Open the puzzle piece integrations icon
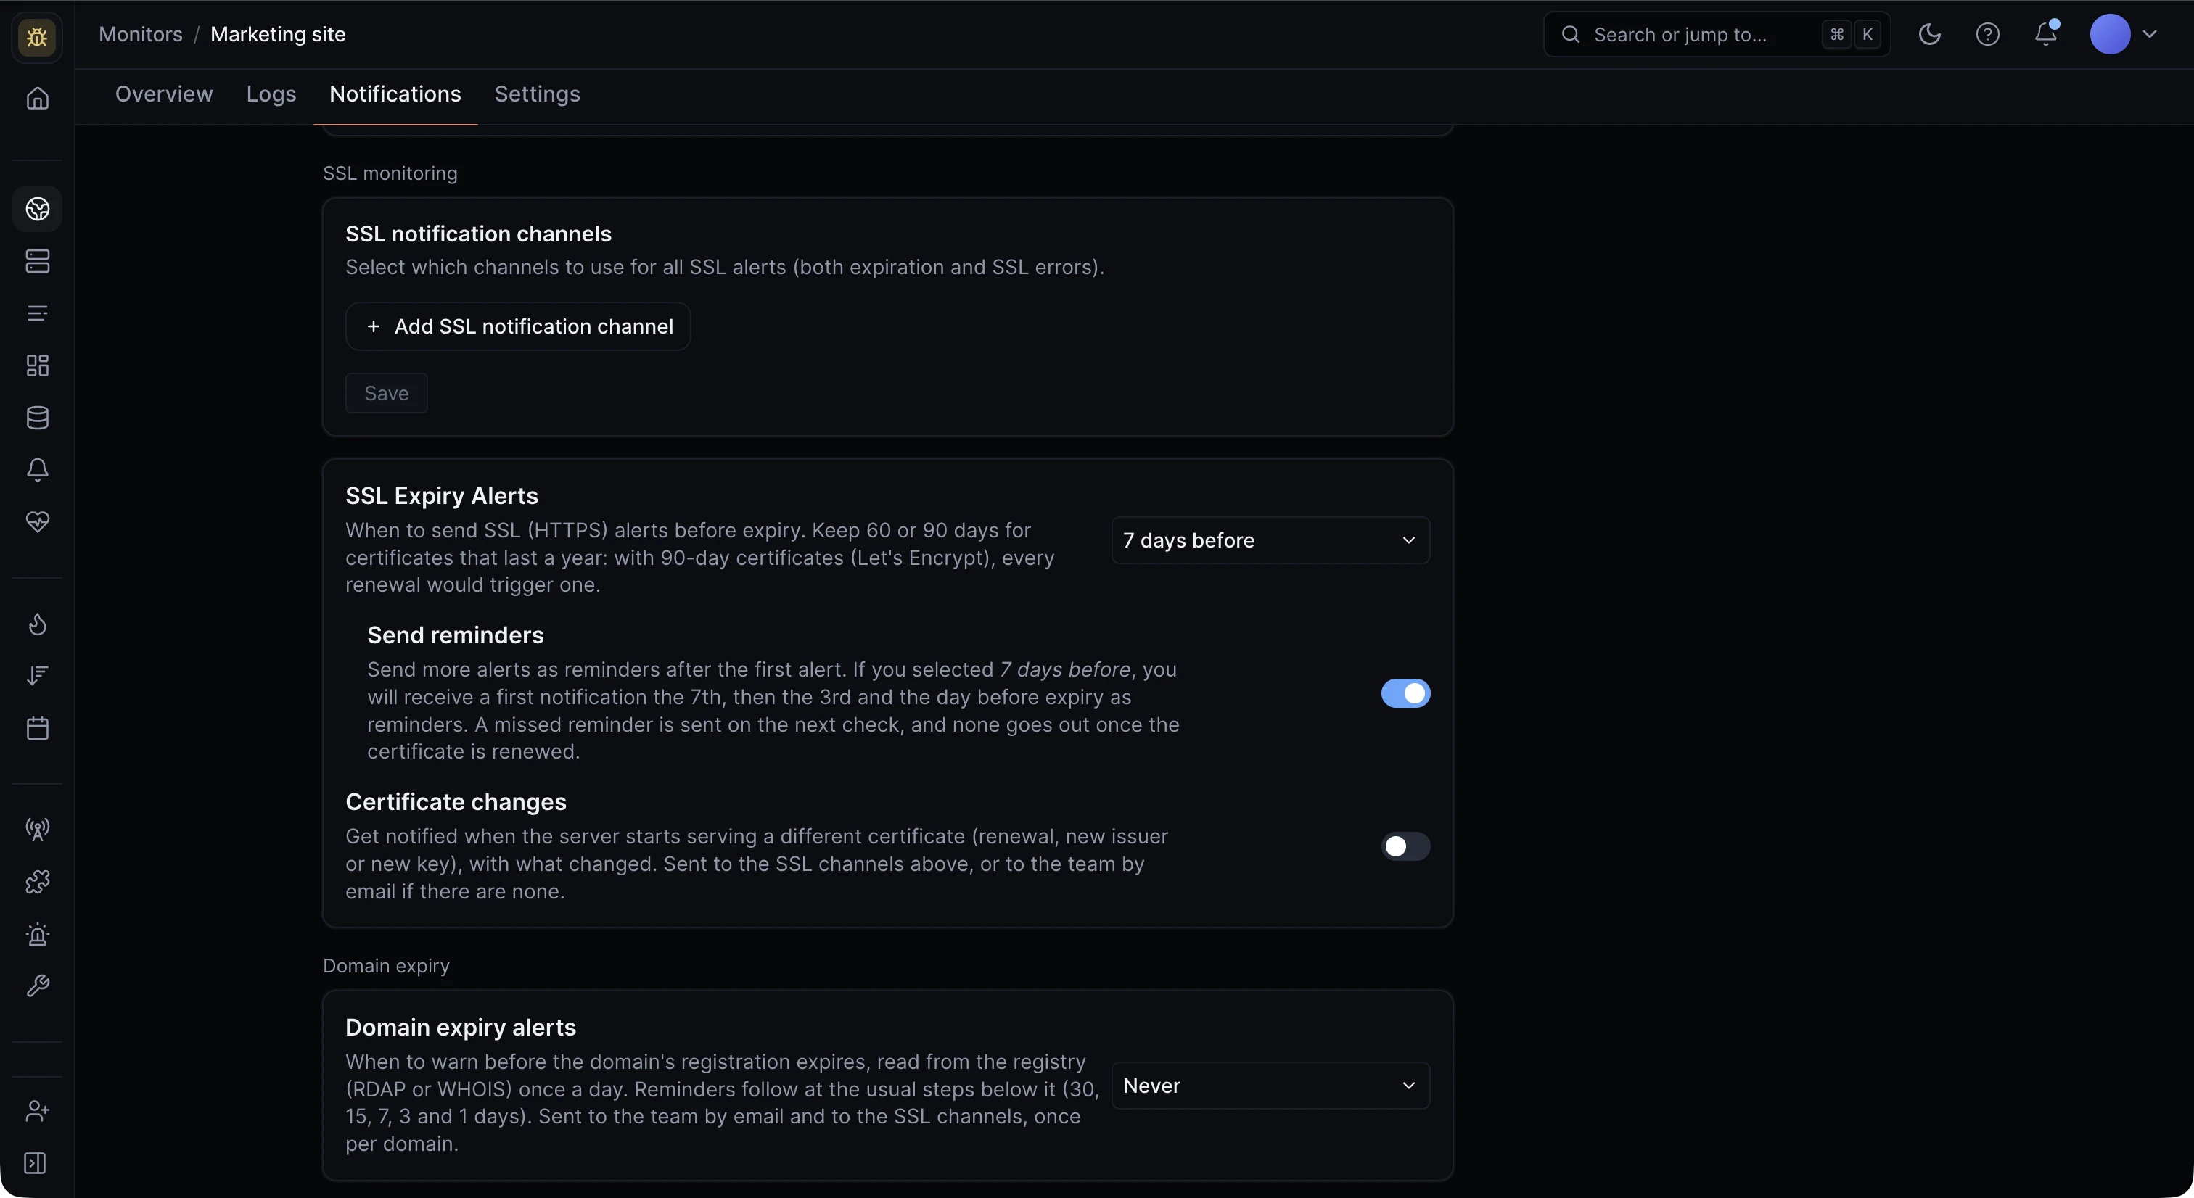The image size is (2194, 1198). click(x=38, y=881)
